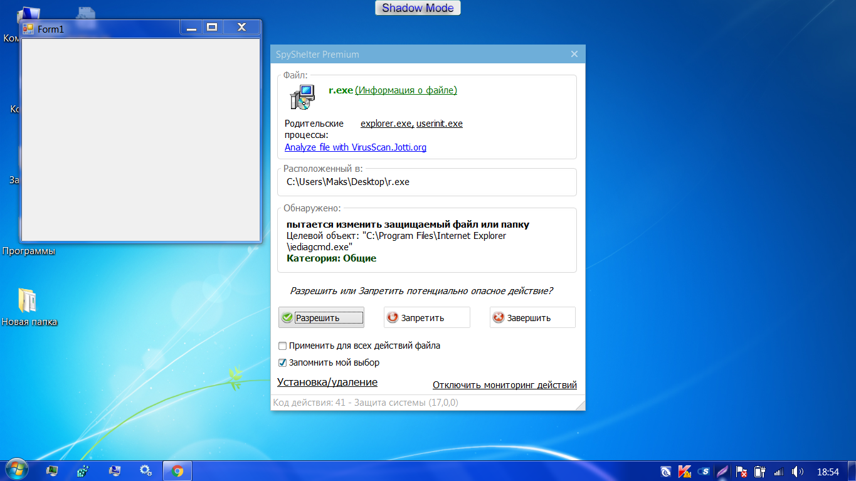Click the SpyShelter dialog resize grip

[x=581, y=406]
